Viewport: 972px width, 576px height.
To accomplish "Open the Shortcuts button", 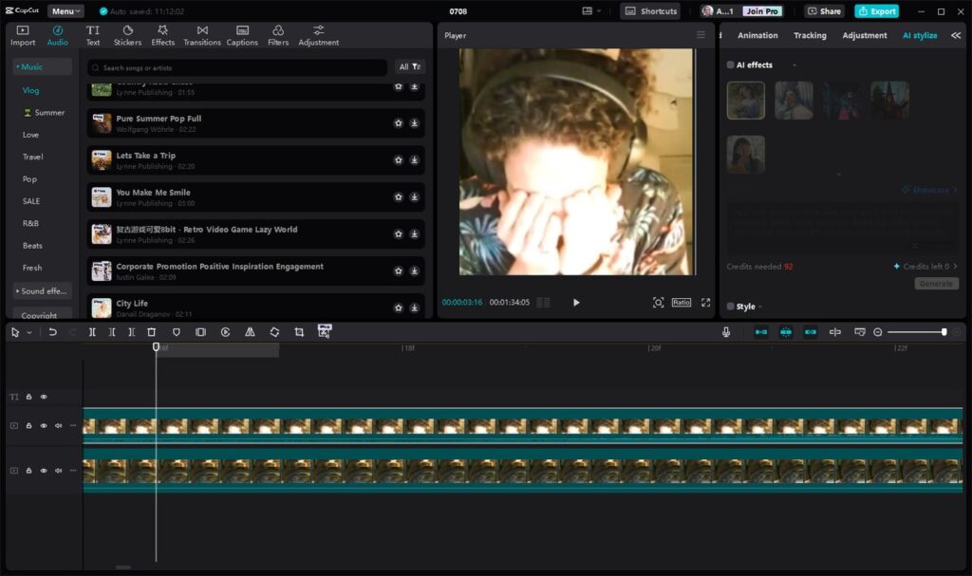I will (x=650, y=11).
